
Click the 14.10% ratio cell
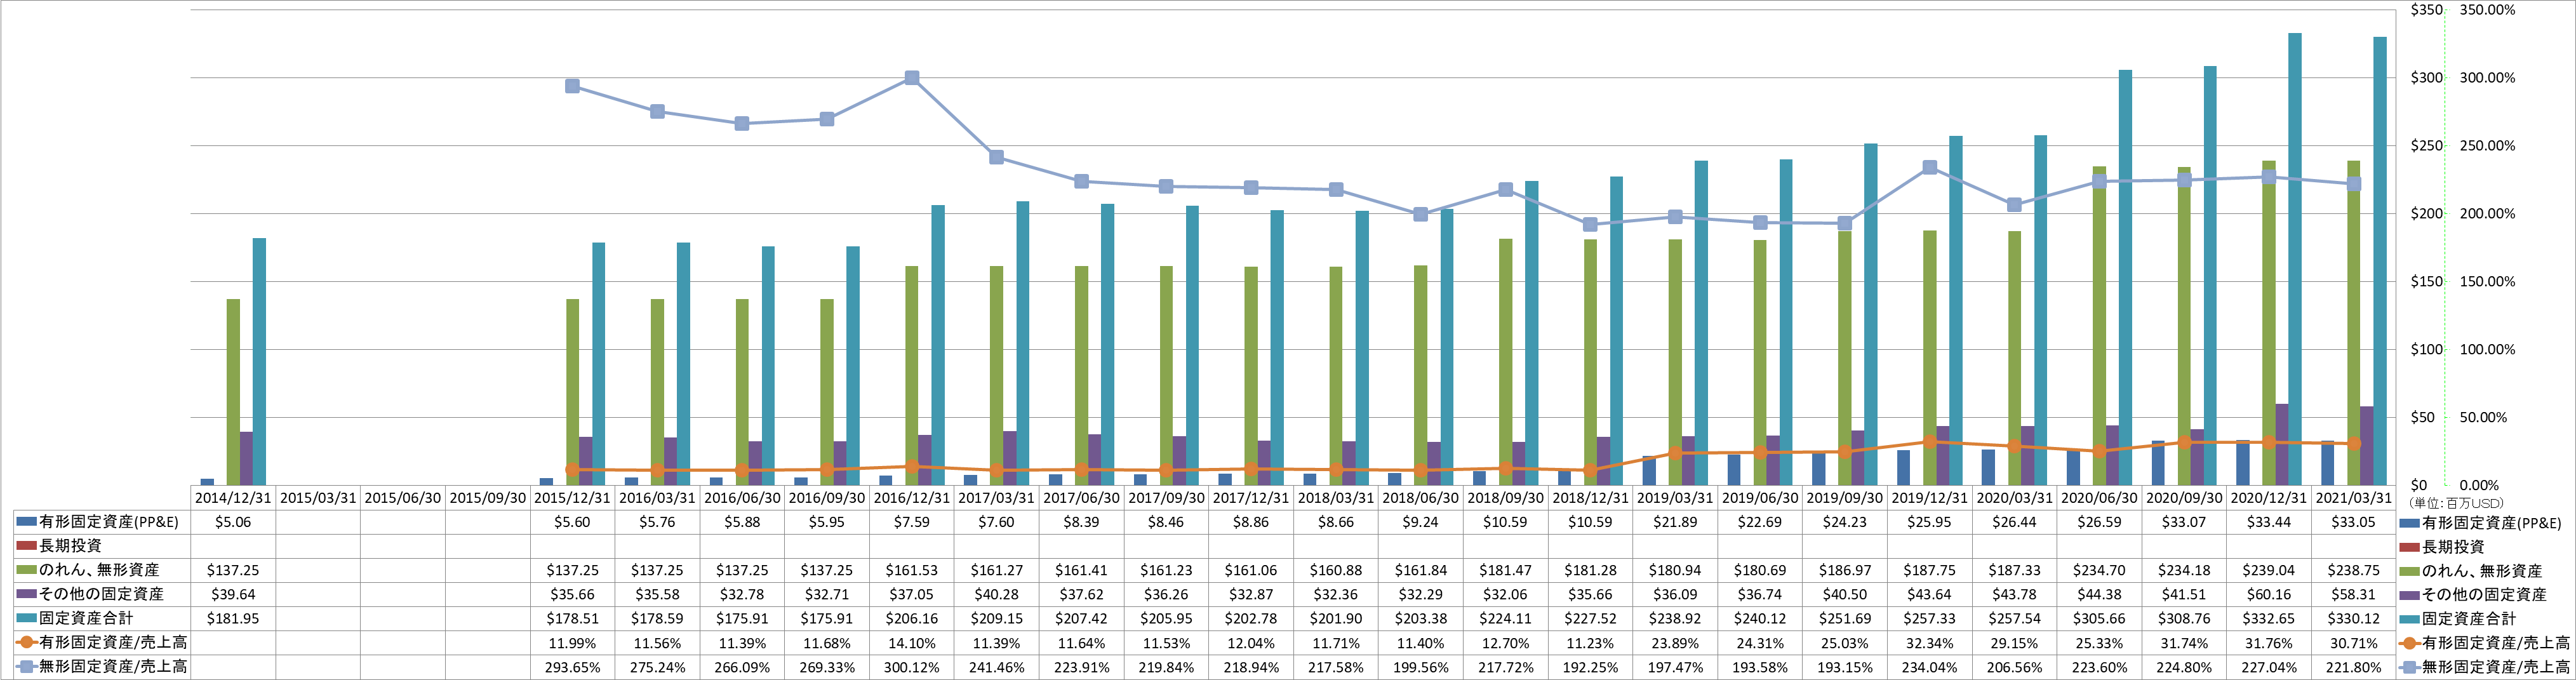coord(911,643)
